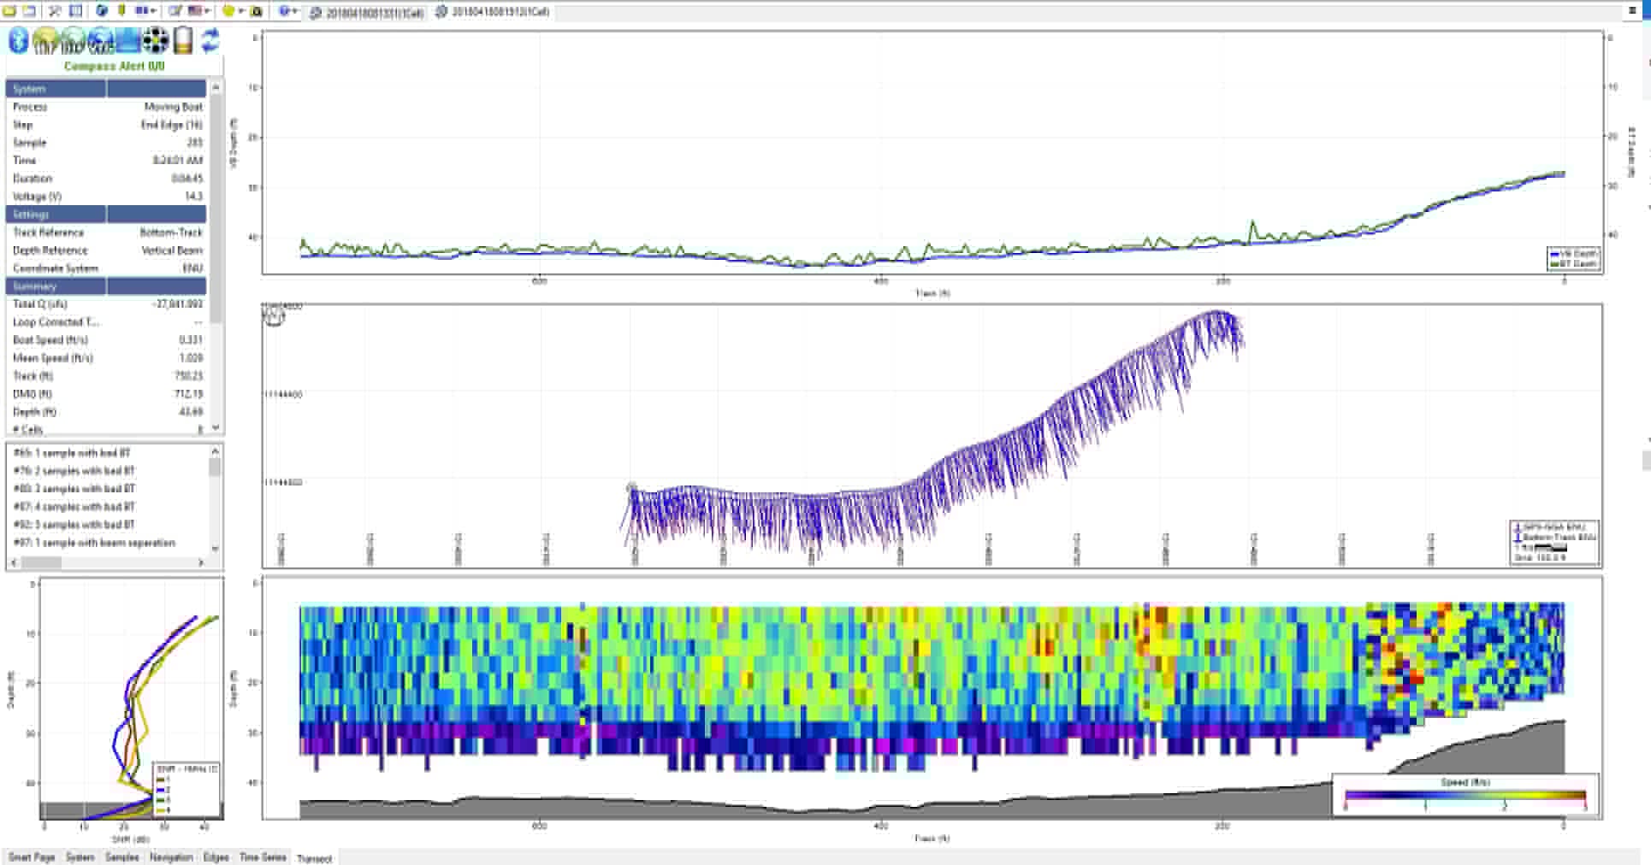Click the Compass Alert status text
Screen dimensions: 1651x865
click(x=115, y=66)
